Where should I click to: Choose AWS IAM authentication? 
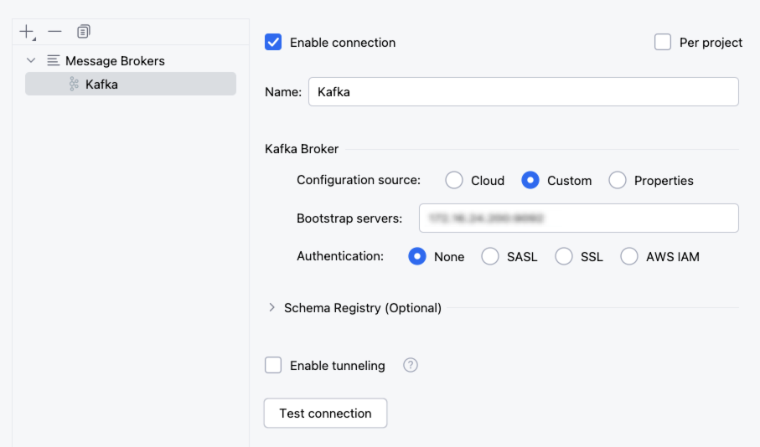629,257
